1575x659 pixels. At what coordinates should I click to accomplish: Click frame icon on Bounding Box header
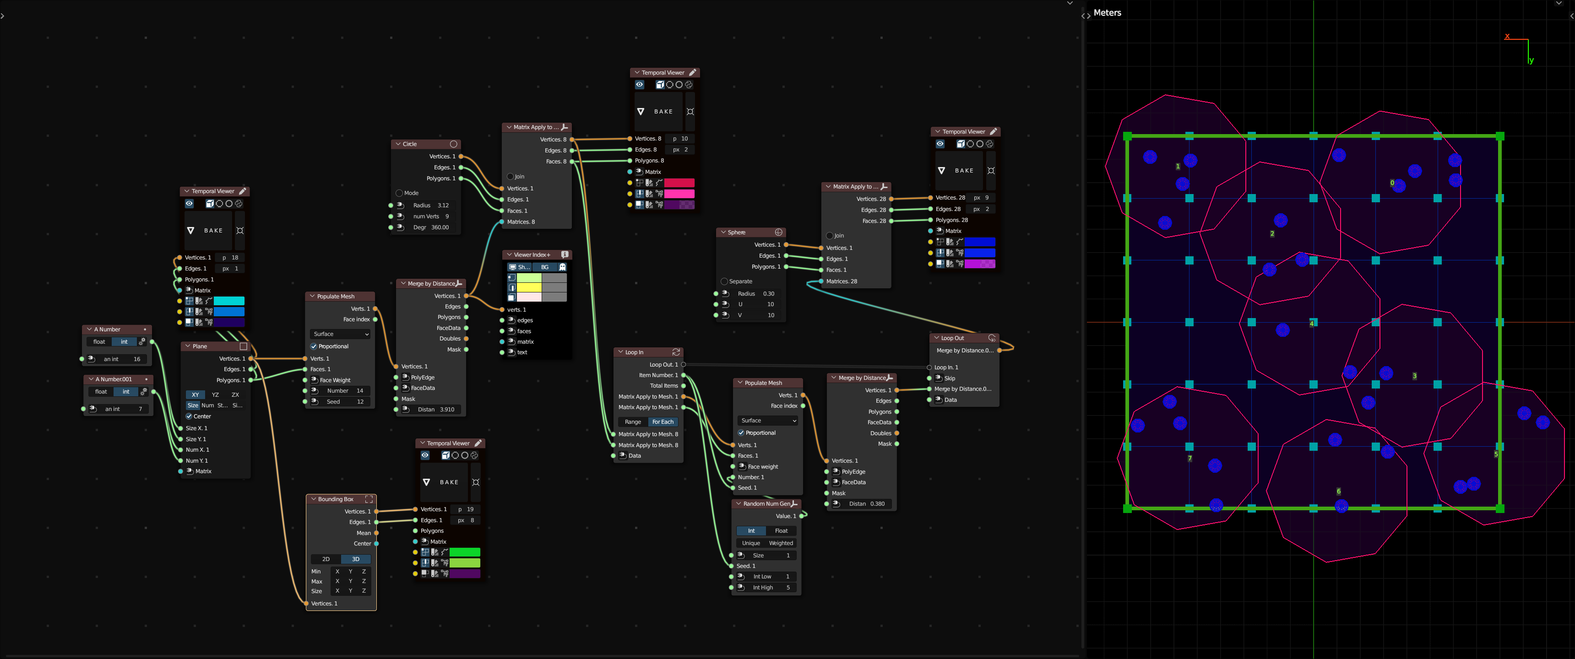tap(369, 499)
